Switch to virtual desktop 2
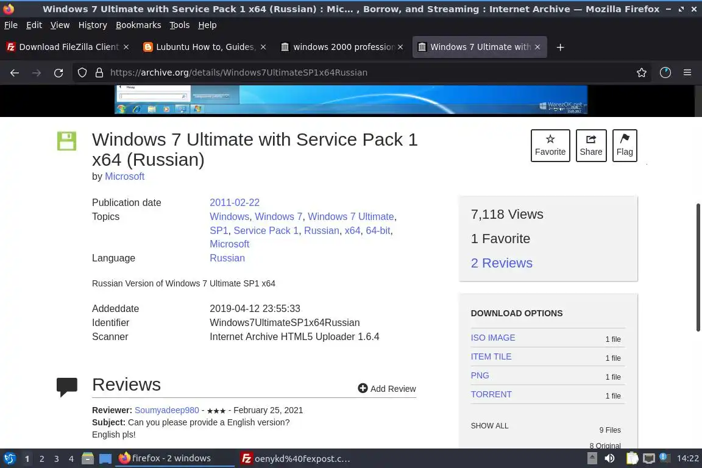This screenshot has height=468, width=702. coord(41,459)
